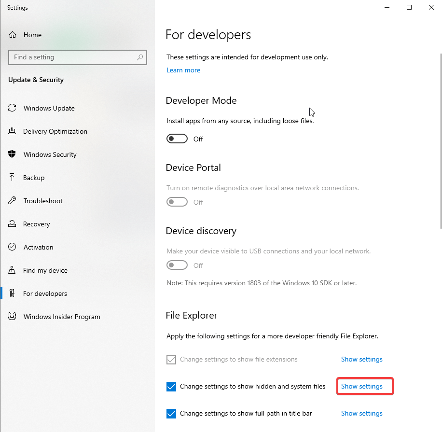
Task: Open Windows Update via its sync icon
Action: click(x=13, y=108)
